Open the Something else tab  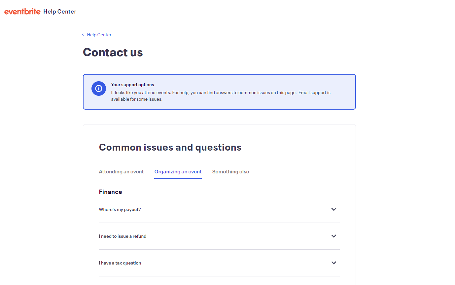(x=230, y=172)
